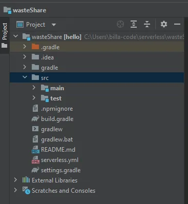Image resolution: width=188 pixels, height=204 pixels.
Task: Select the .idea folder name
Action: [47, 57]
